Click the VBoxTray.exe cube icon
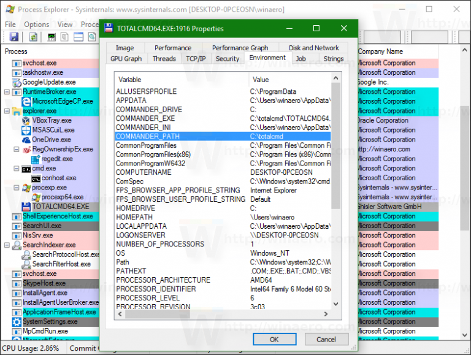This screenshot has width=471, height=355. coord(26,121)
